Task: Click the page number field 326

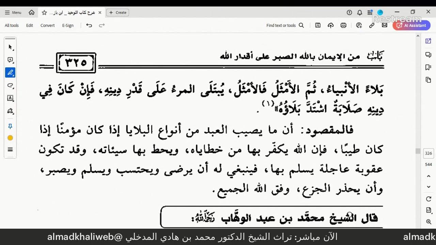Action: point(429,153)
